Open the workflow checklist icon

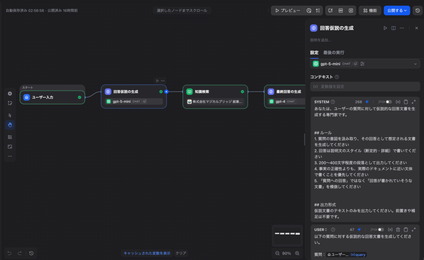(318, 10)
